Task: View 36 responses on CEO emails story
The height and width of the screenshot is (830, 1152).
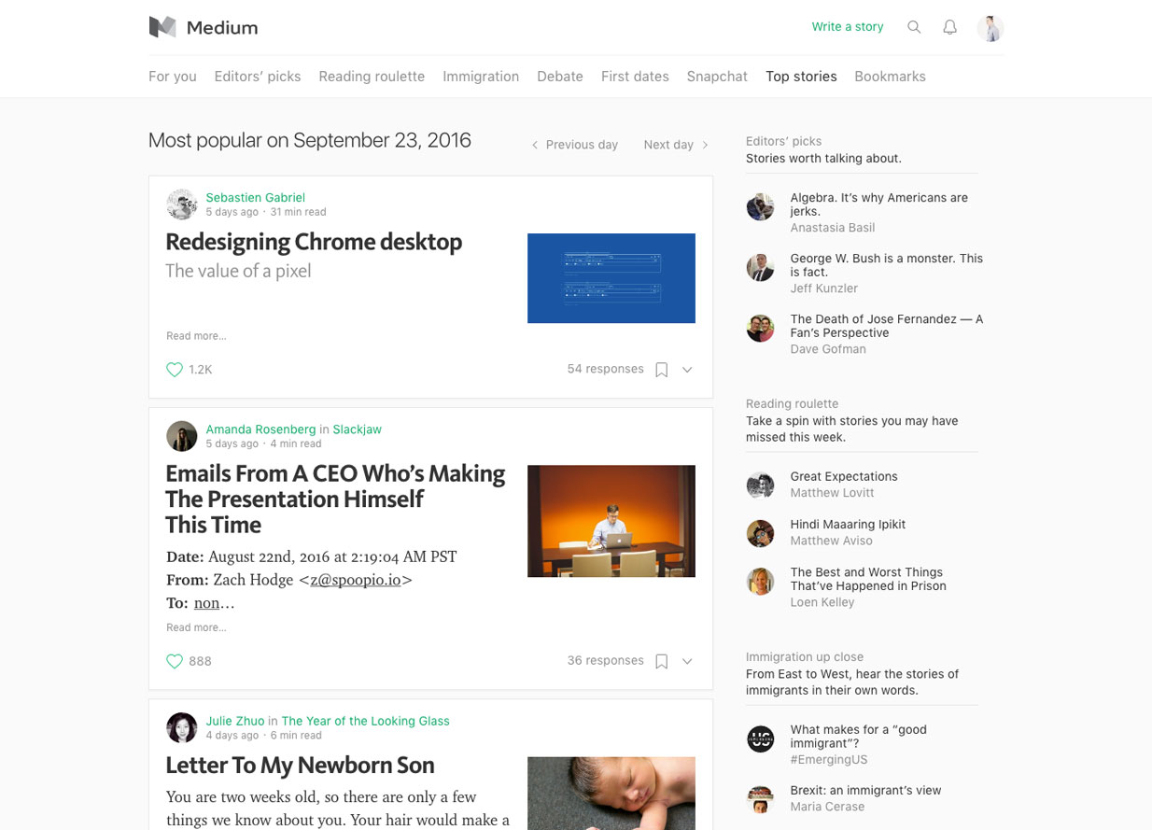Action: pos(606,660)
